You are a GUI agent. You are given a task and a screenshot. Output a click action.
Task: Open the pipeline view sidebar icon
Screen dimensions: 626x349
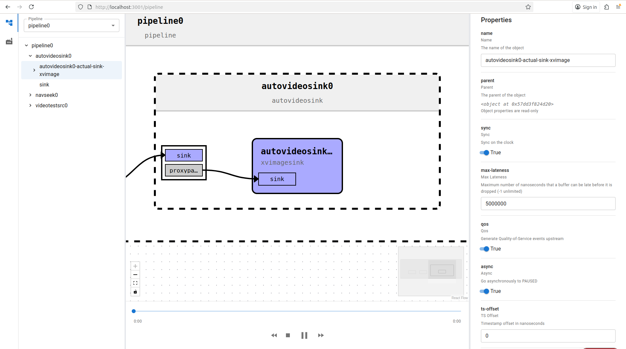(9, 23)
